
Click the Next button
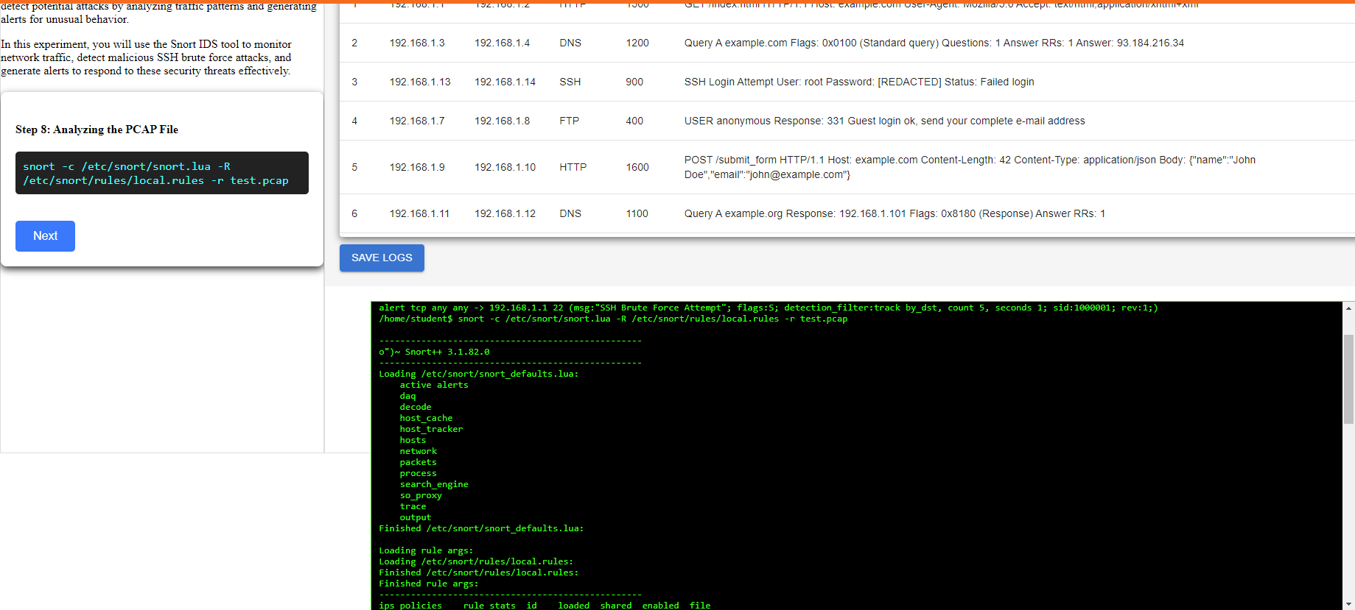click(x=45, y=236)
